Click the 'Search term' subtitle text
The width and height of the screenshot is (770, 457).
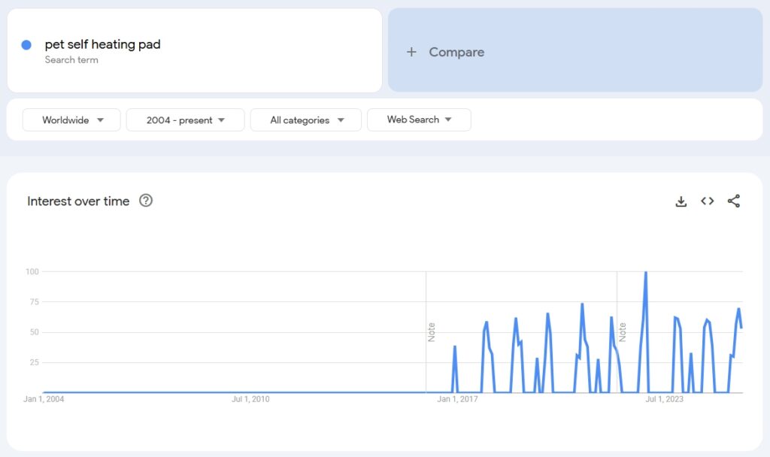click(x=71, y=60)
